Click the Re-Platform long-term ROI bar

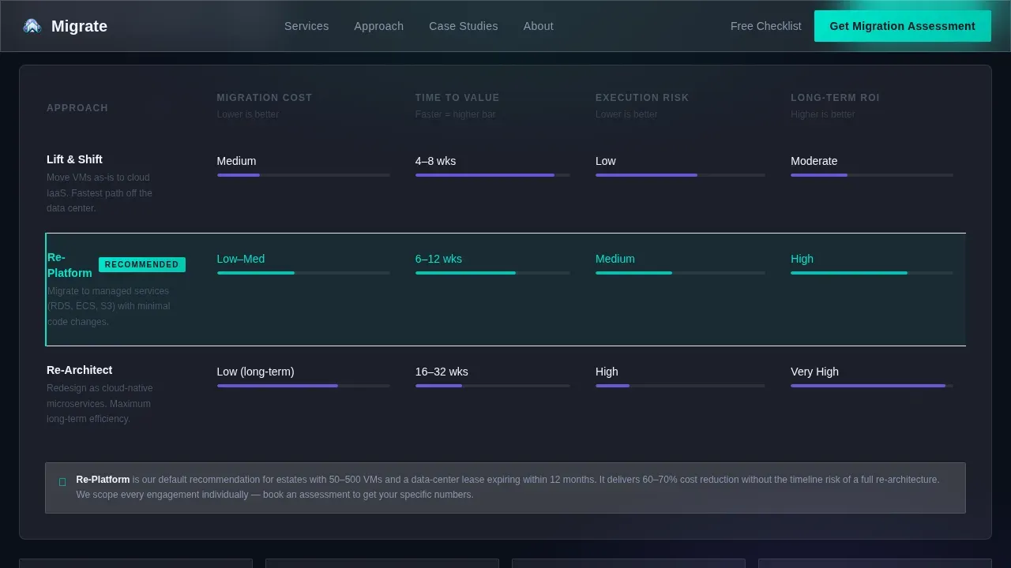(x=871, y=273)
